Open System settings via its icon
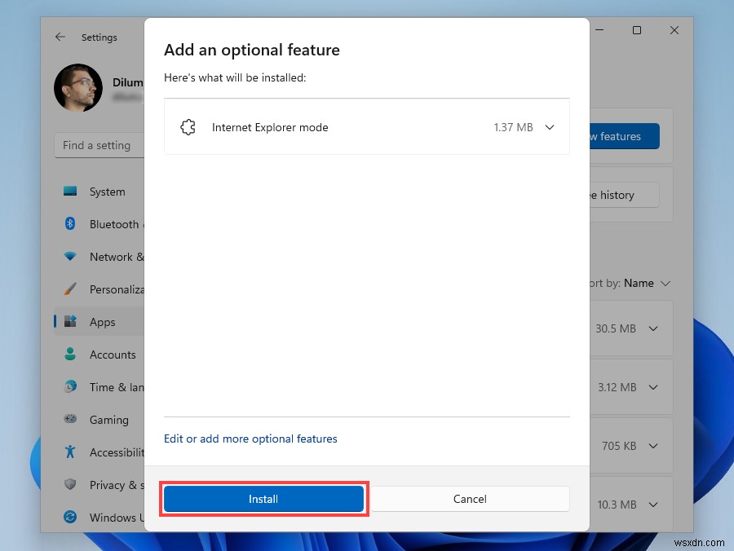This screenshot has height=551, width=734. tap(70, 192)
